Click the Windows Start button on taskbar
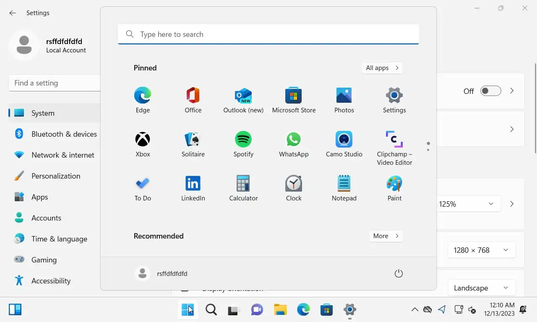This screenshot has height=322, width=537. [x=188, y=310]
